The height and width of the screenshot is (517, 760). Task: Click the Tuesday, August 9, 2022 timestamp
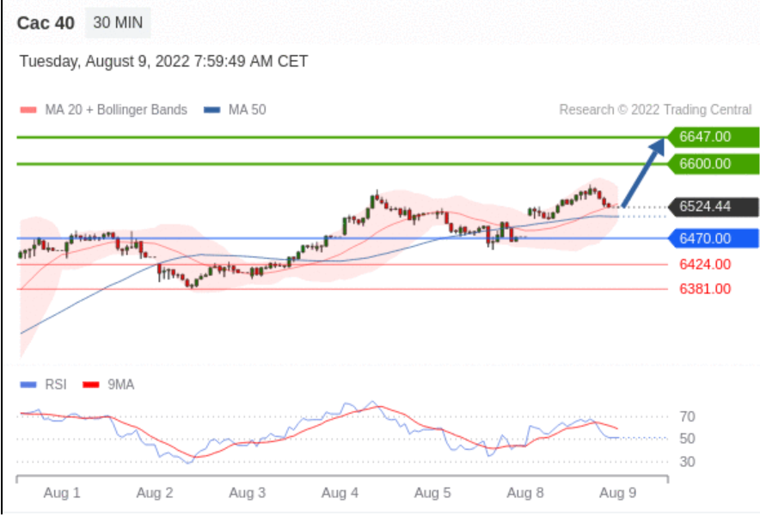pos(164,62)
